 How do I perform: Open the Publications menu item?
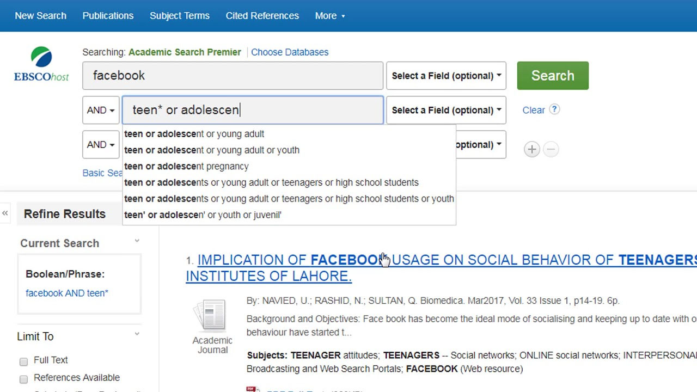point(108,16)
